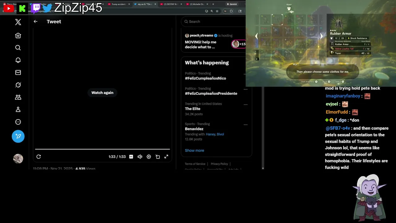Open Gemini button in browser
Screen dimensions: 396x223
(232, 4)
